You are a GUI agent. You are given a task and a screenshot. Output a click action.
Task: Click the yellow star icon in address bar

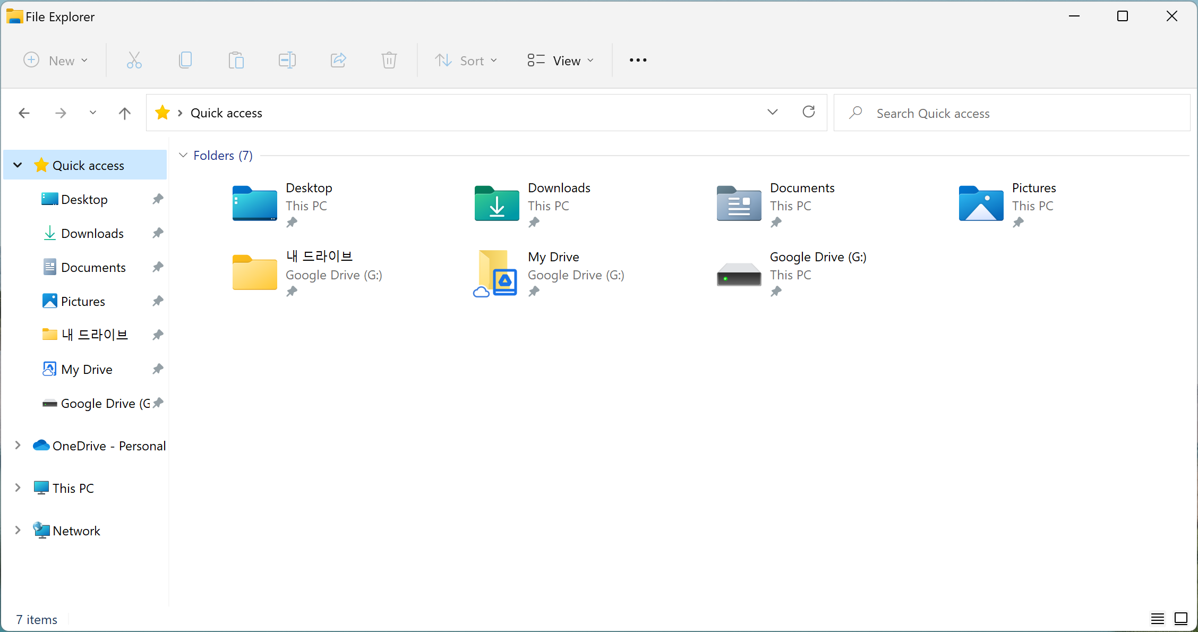[162, 113]
